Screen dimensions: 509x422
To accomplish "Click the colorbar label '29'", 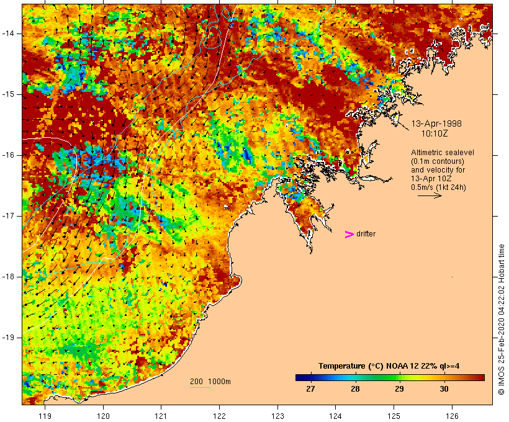I will tap(399, 389).
